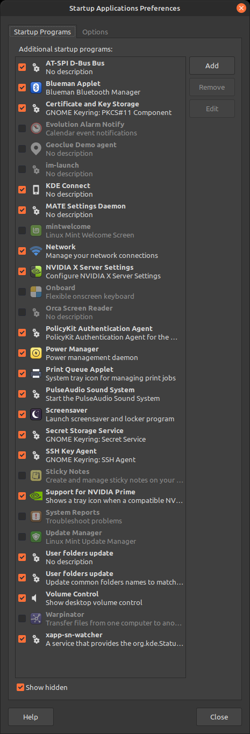Select the Startup Programs tab

click(x=42, y=32)
